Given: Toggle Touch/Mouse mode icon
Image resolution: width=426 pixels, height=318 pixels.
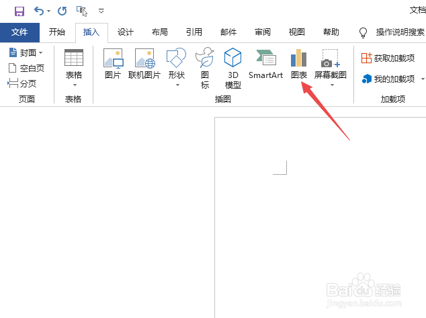Looking at the screenshot, I should (x=82, y=11).
